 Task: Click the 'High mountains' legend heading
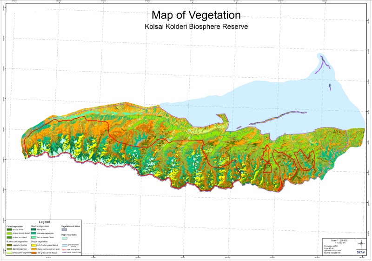pos(69,235)
